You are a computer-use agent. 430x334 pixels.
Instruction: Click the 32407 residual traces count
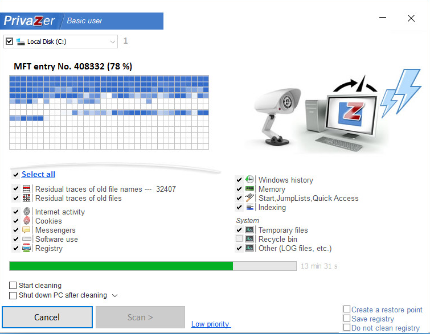(x=166, y=189)
